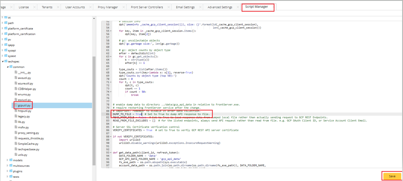Fold the for loop at line 63
This screenshot has width=403, height=181.
coord(111,57)
